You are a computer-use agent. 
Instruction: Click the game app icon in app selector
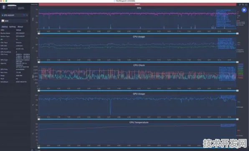pyautogui.click(x=3, y=21)
